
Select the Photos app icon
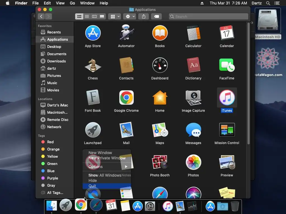coord(193,162)
